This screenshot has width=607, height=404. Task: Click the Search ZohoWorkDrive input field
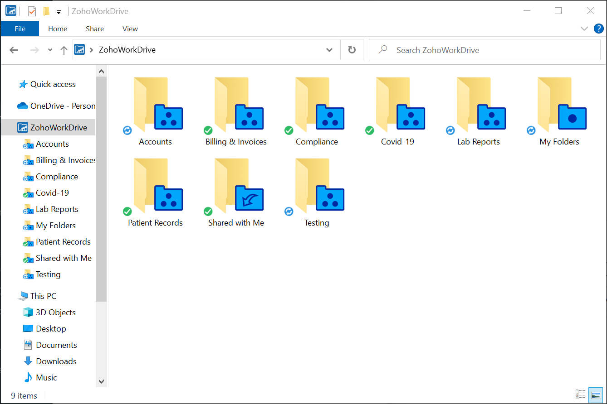tap(485, 50)
